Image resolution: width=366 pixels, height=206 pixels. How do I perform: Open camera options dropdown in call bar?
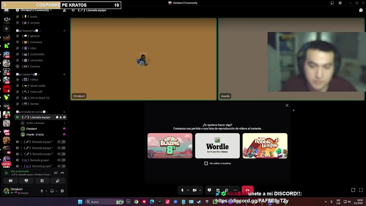(200, 190)
